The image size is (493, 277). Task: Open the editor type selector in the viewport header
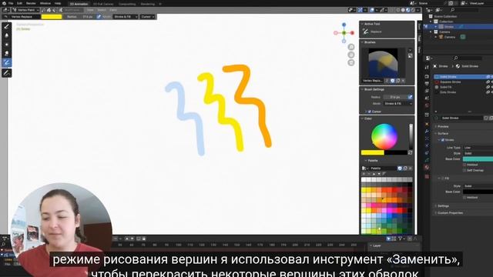pyautogui.click(x=6, y=10)
